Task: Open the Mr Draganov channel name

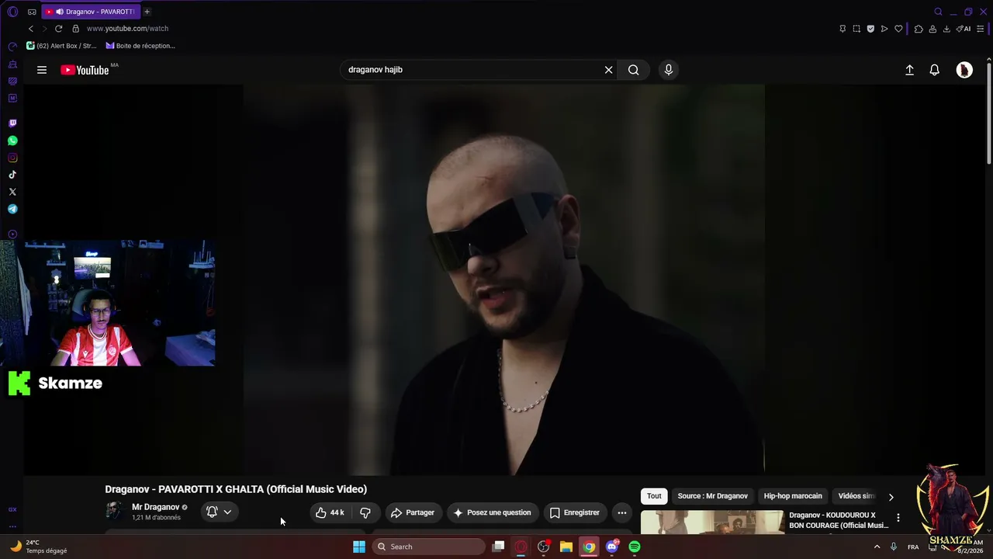Action: click(x=155, y=507)
